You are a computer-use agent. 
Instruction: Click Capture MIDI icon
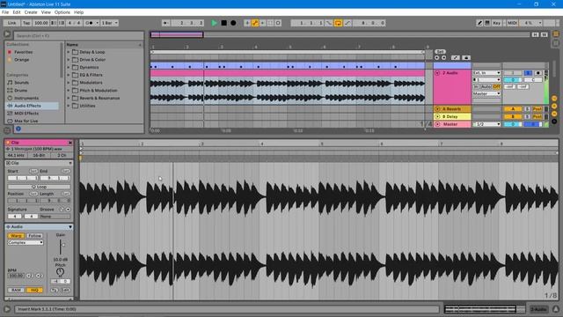tap(270, 23)
